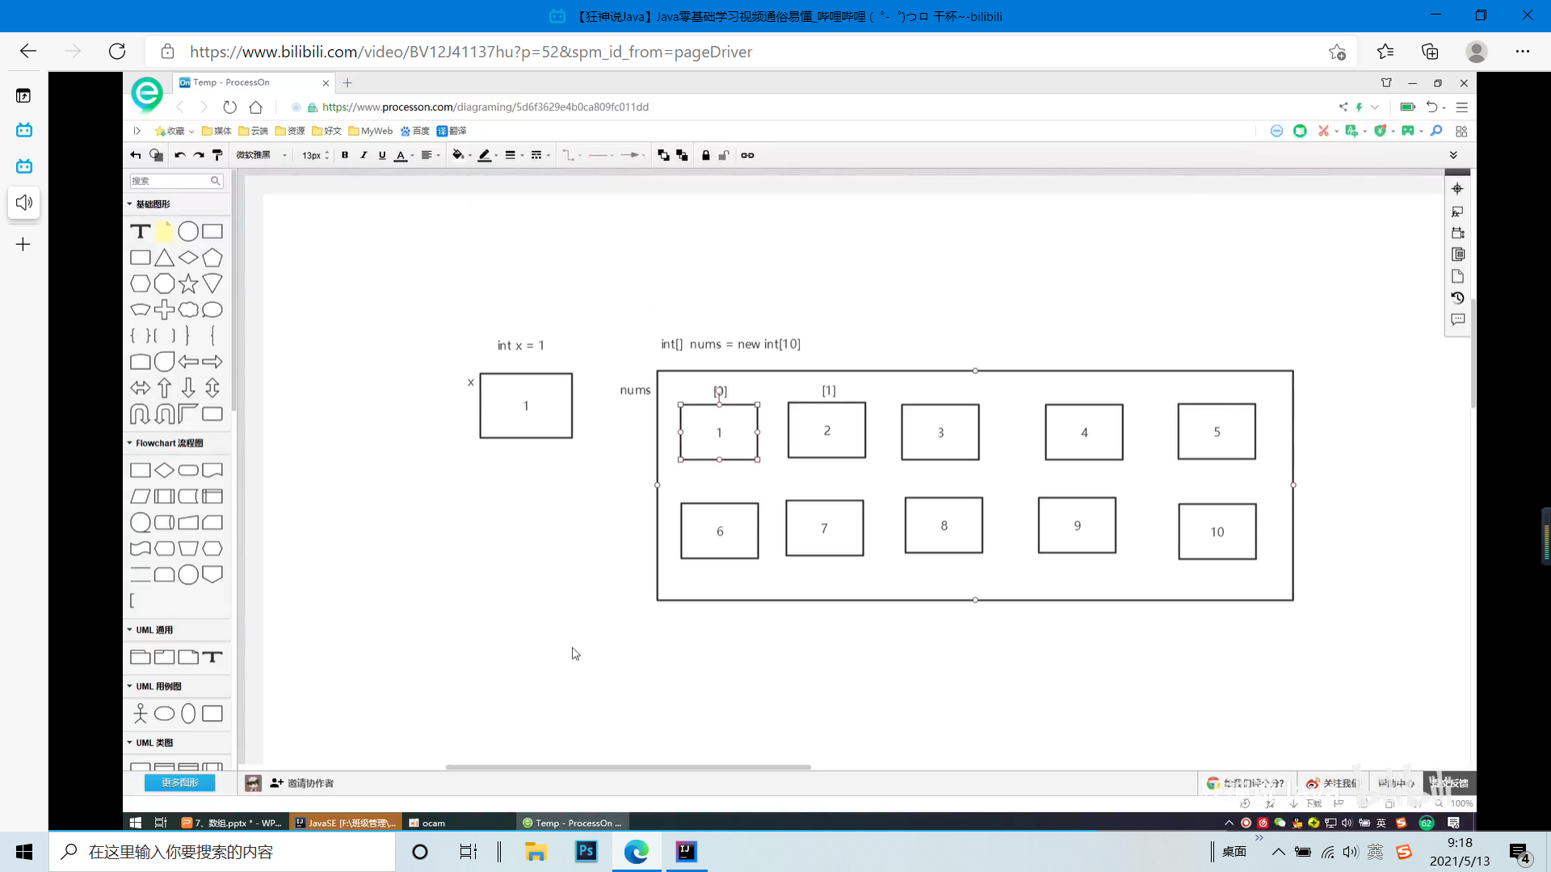
Task: Open the history clock icon in right panel
Action: [1457, 298]
